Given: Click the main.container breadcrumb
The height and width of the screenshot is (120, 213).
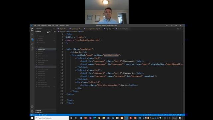Looking at the screenshot, I should [x=72, y=32].
